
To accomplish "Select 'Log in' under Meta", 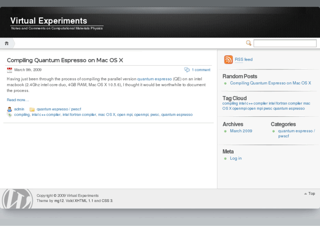I will click(x=235, y=158).
